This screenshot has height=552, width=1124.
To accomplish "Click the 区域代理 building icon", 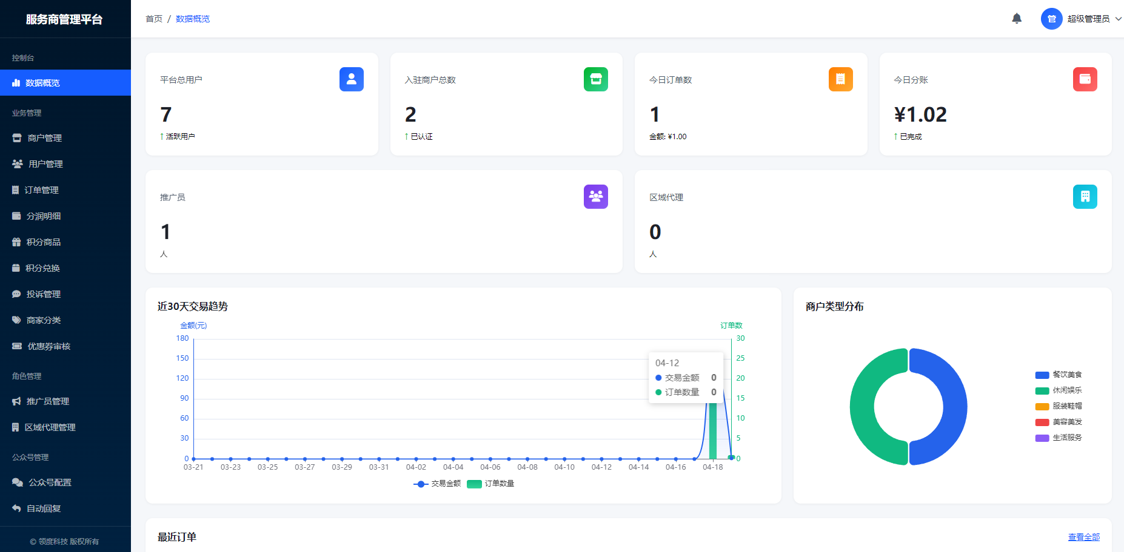I will (x=1085, y=197).
